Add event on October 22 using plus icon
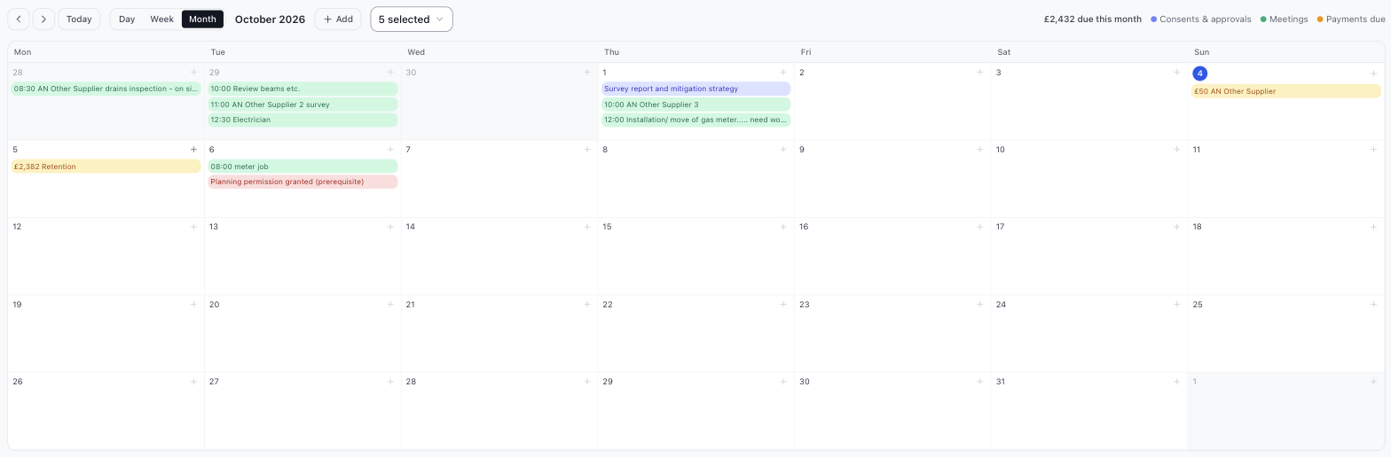This screenshot has width=1391, height=457. pos(783,305)
